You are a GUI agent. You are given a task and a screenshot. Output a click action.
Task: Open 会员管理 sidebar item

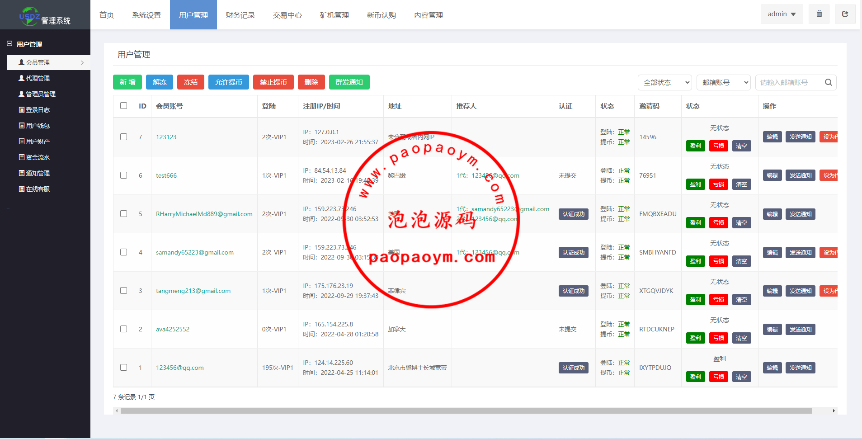click(48, 62)
